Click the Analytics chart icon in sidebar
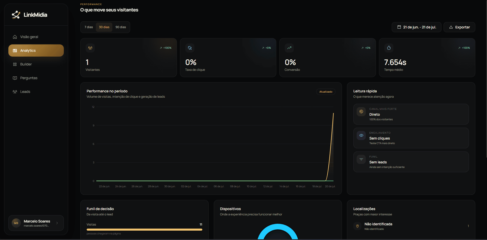This screenshot has width=487, height=240. (x=15, y=50)
